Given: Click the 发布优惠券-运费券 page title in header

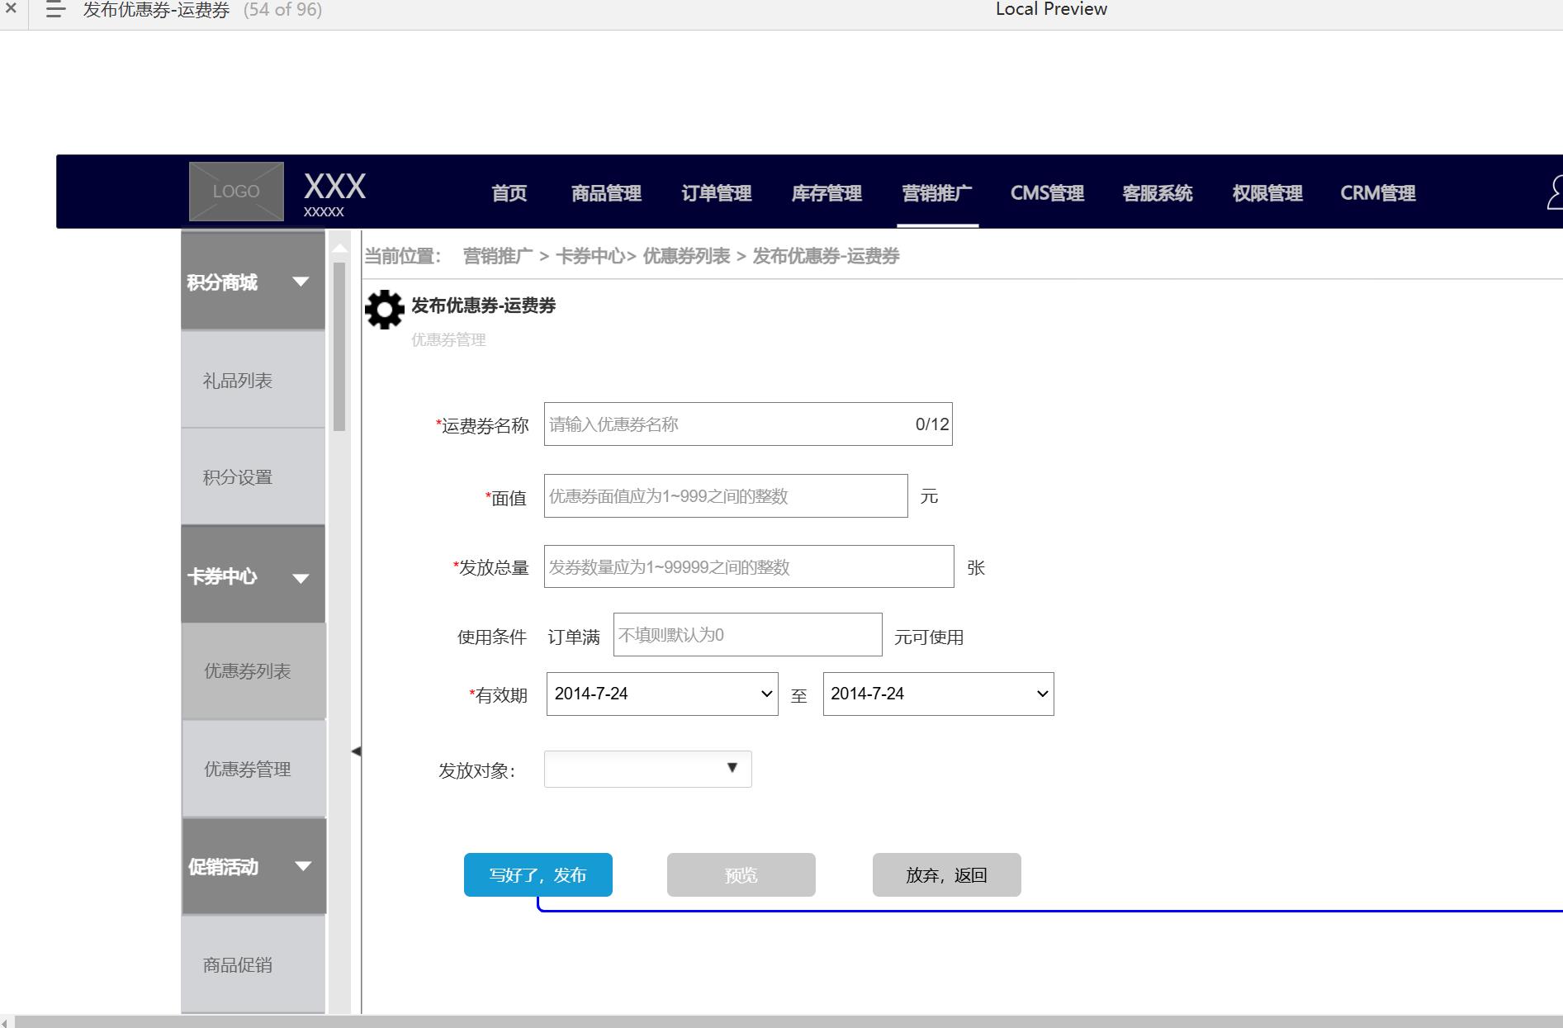Looking at the screenshot, I should (x=156, y=10).
